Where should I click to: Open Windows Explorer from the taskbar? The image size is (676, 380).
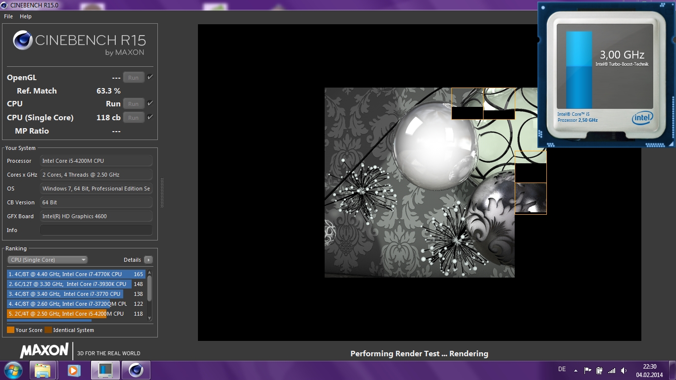click(43, 370)
